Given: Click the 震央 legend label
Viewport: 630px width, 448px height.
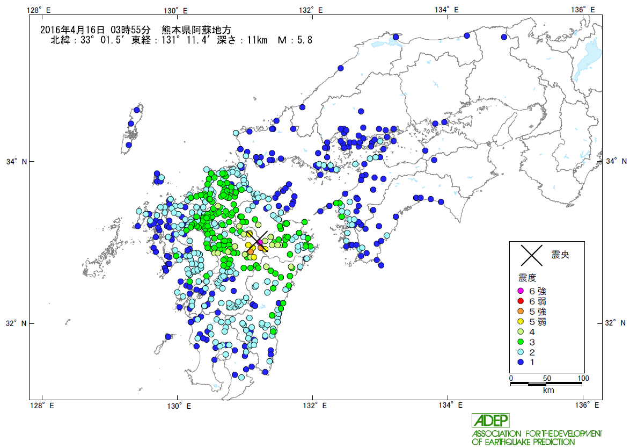Looking at the screenshot, I should pyautogui.click(x=560, y=255).
